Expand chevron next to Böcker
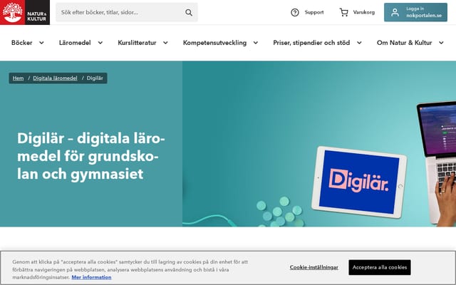Image resolution: width=456 pixels, height=285 pixels. point(41,43)
